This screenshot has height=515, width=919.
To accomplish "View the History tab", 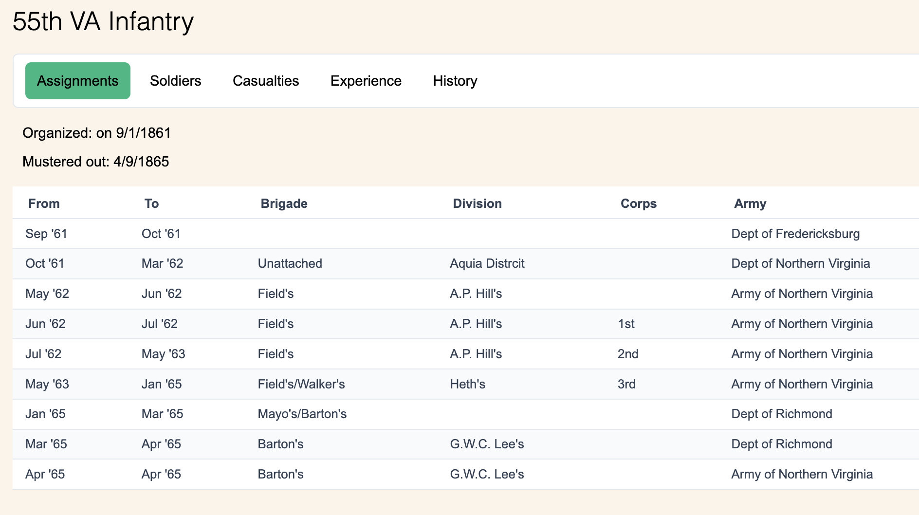I will point(455,81).
